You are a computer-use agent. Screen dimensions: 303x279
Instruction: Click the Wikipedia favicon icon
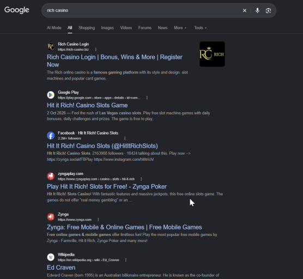(51, 257)
